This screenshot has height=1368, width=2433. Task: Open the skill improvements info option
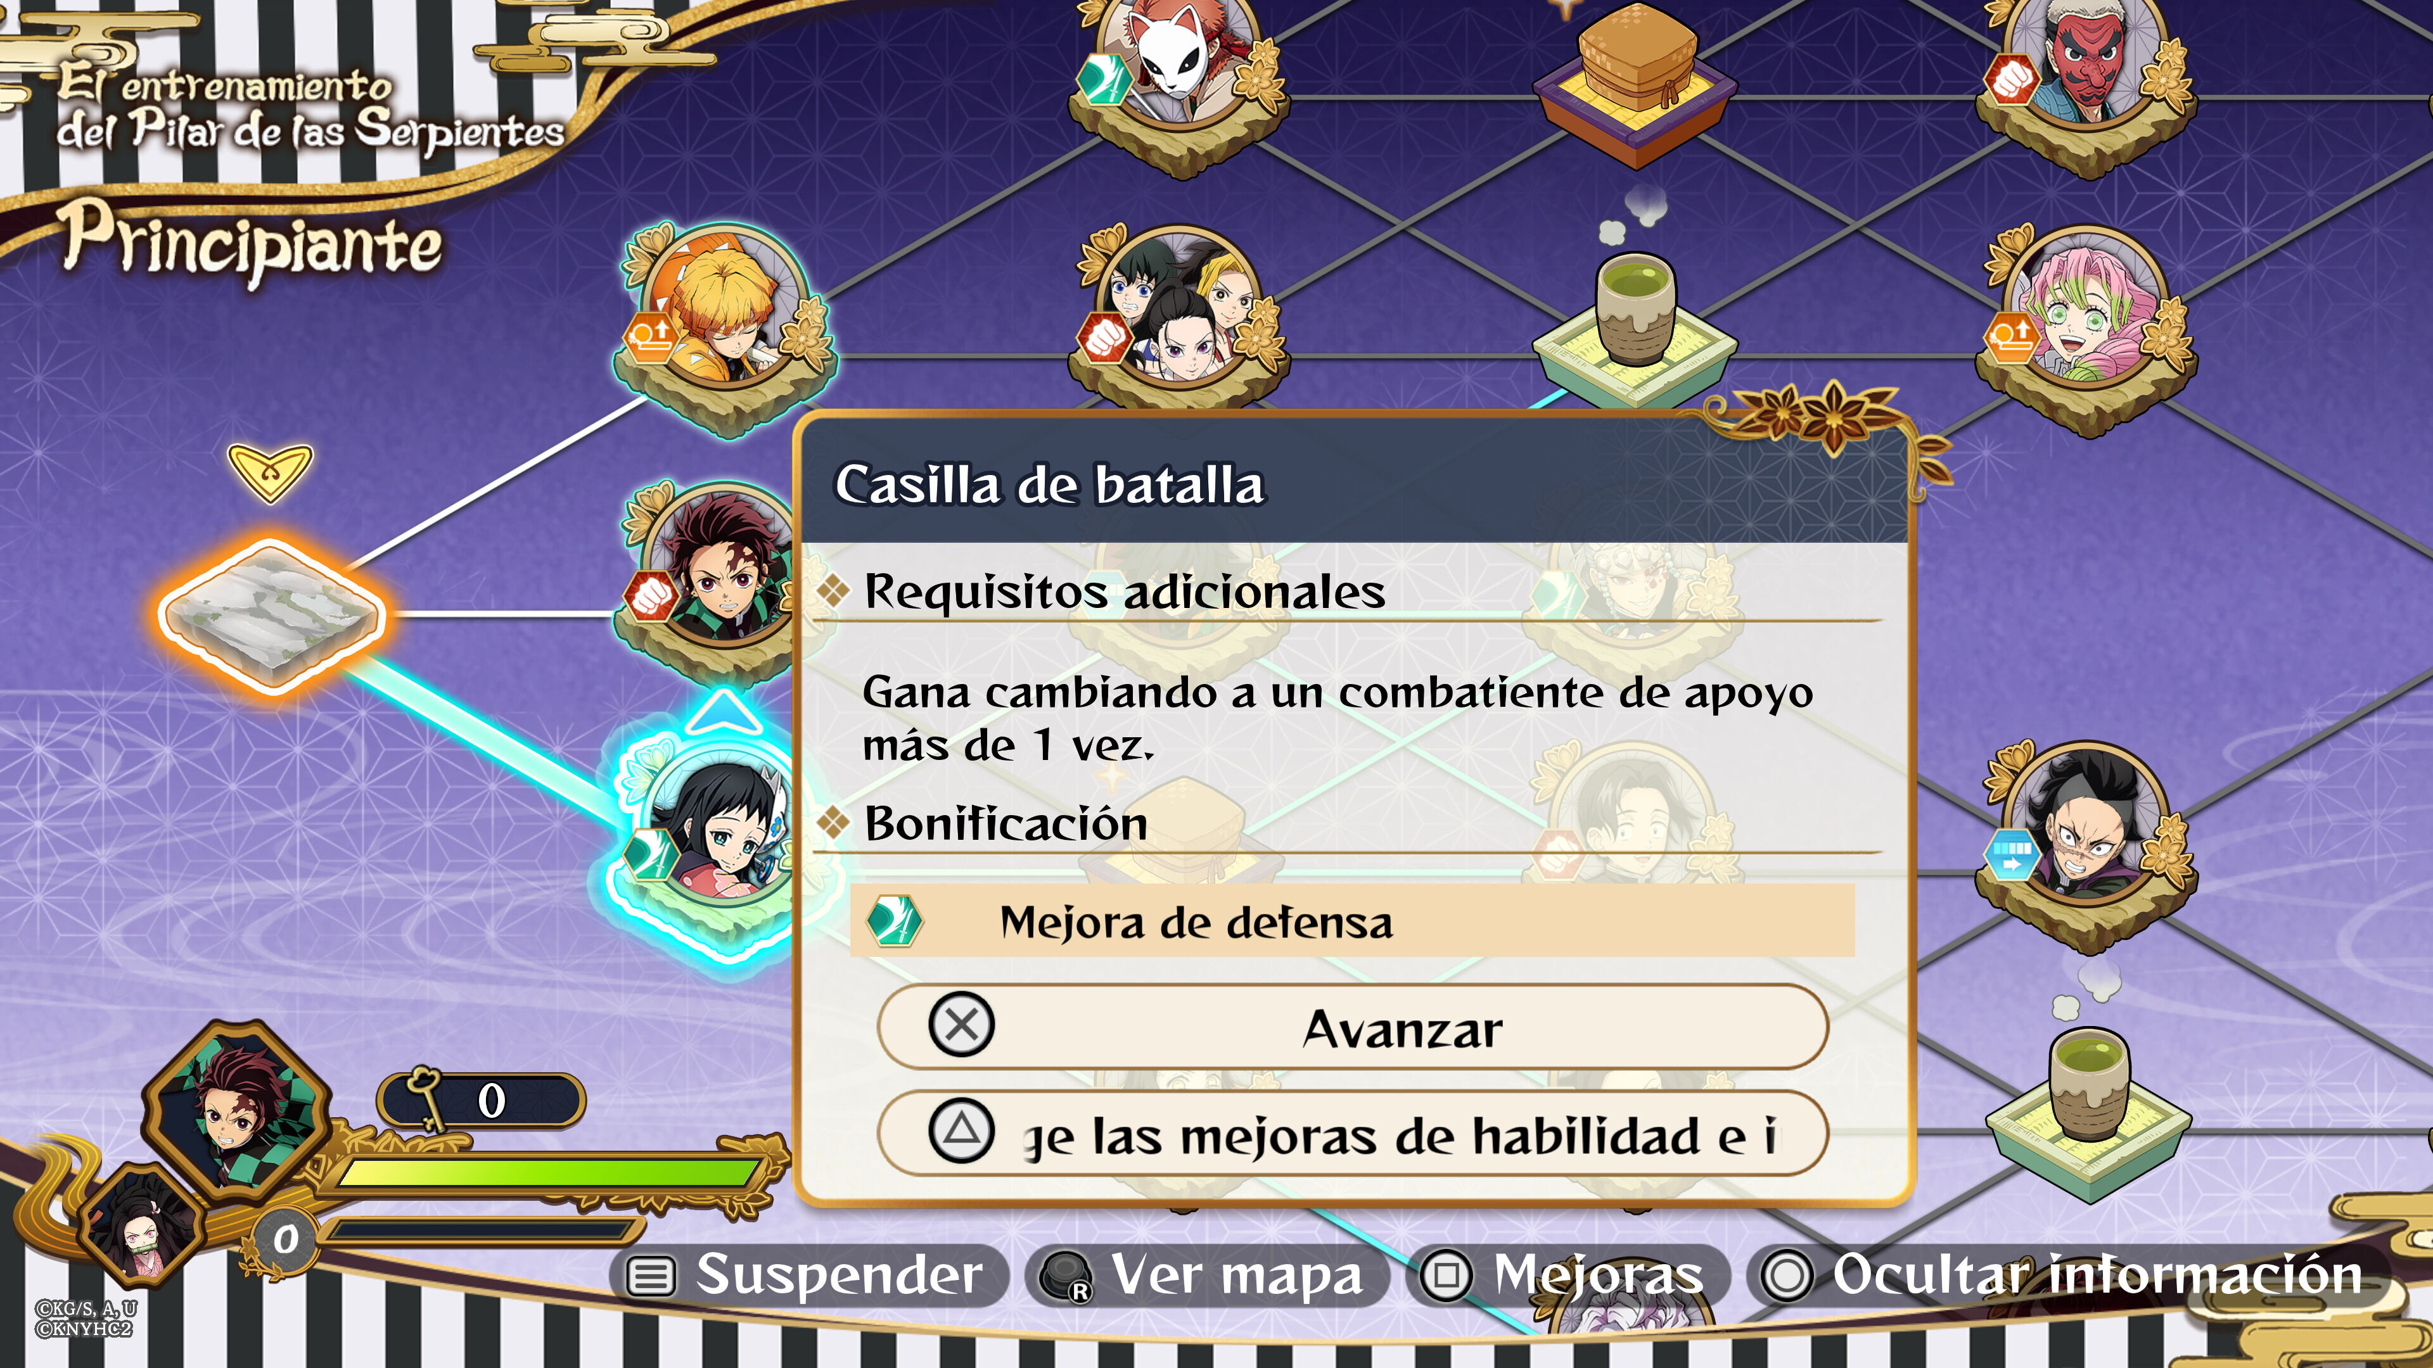click(x=1353, y=1133)
